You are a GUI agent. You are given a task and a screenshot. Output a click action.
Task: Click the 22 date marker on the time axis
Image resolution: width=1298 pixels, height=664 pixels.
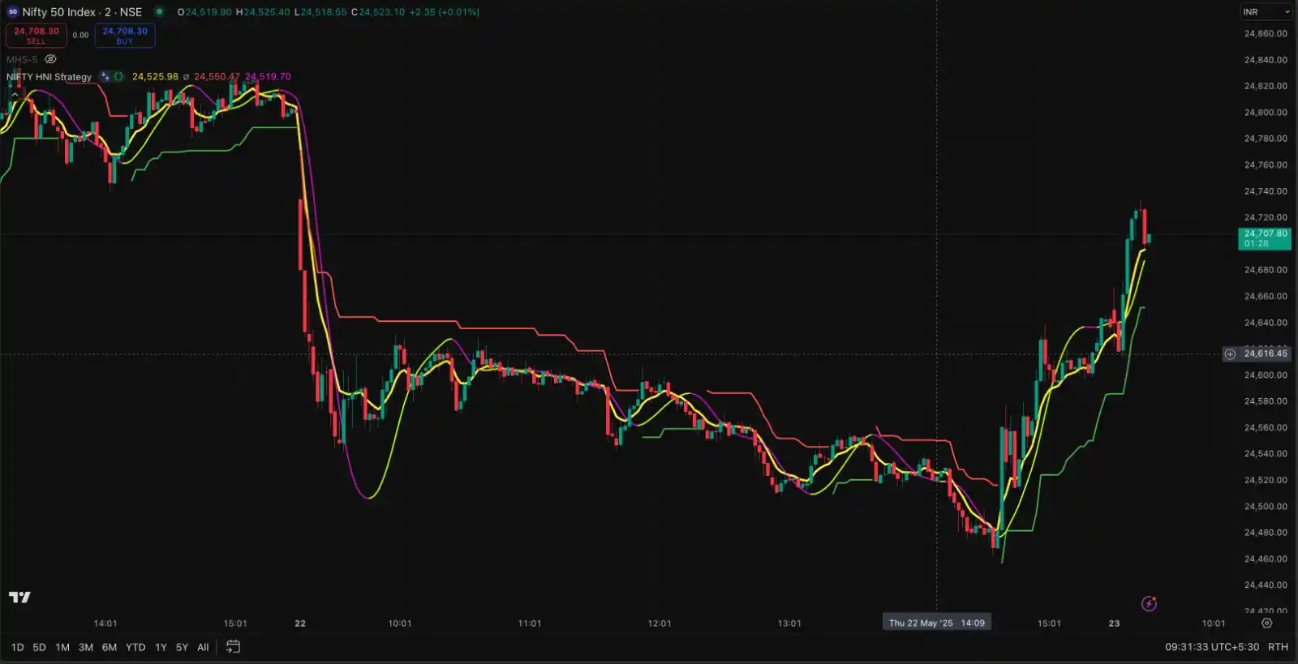(300, 623)
